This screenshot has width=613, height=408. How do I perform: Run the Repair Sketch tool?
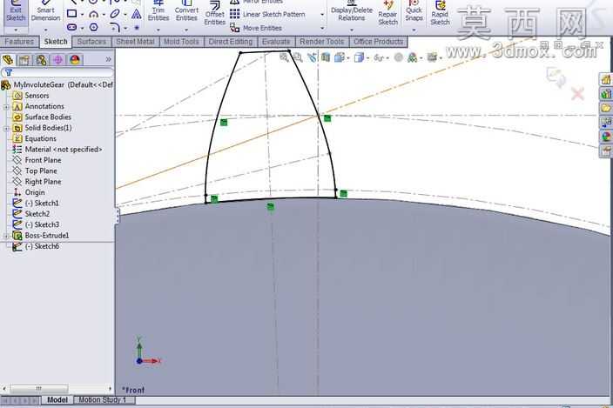click(x=387, y=13)
